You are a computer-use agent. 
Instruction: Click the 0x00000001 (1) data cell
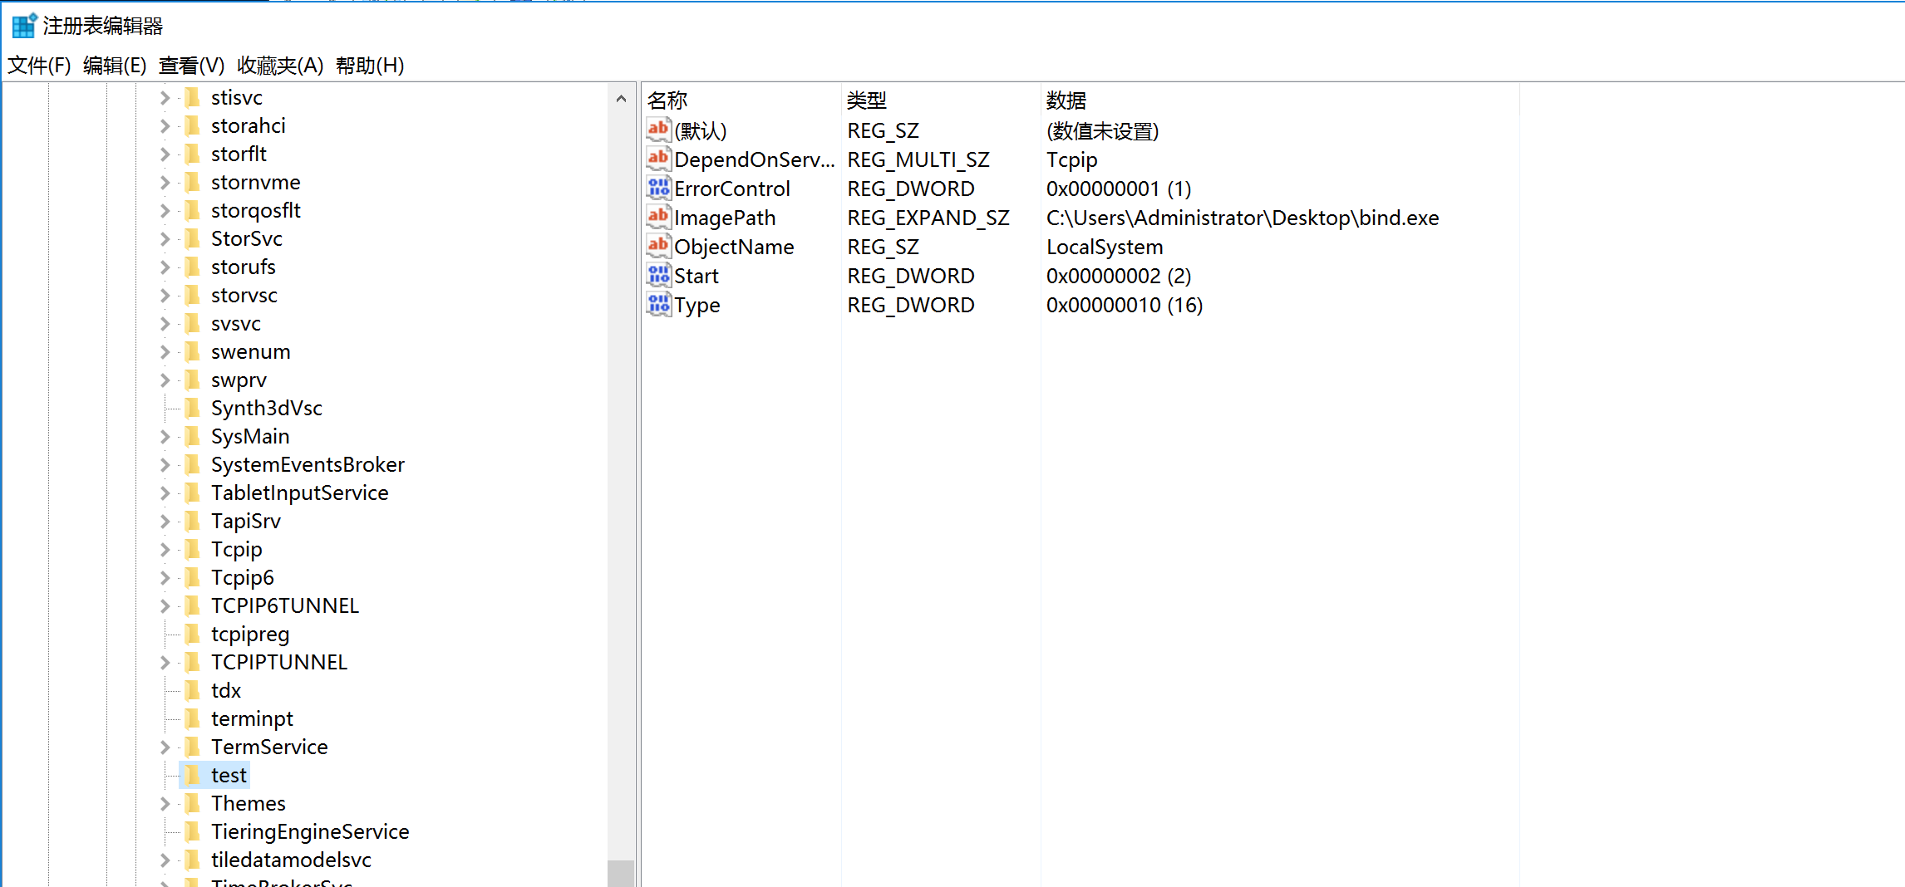pos(1119,189)
